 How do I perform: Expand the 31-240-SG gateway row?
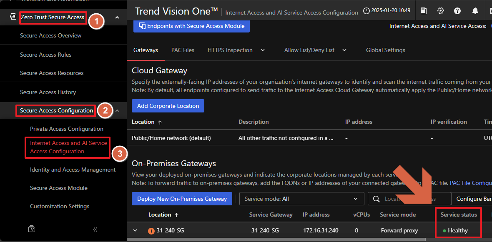135,231
